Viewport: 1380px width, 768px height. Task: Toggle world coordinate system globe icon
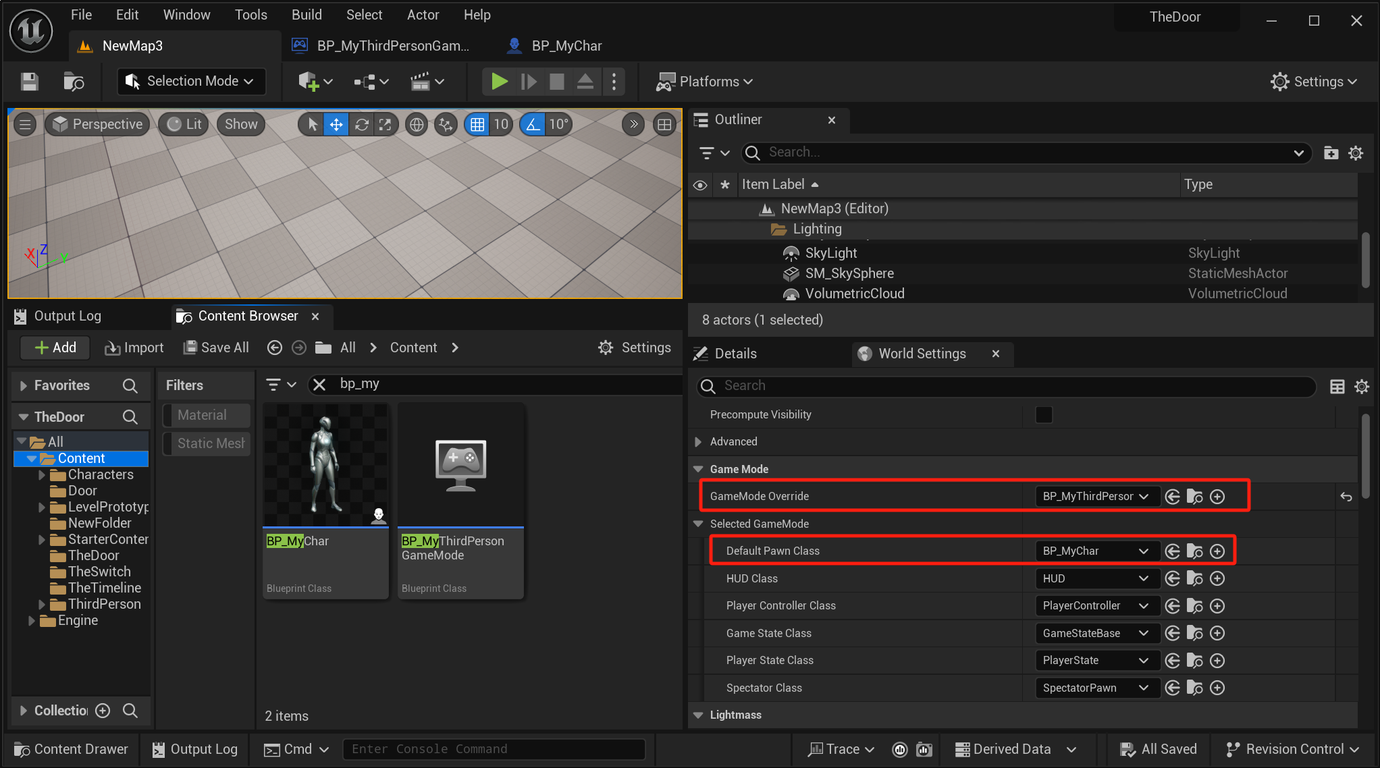click(417, 124)
